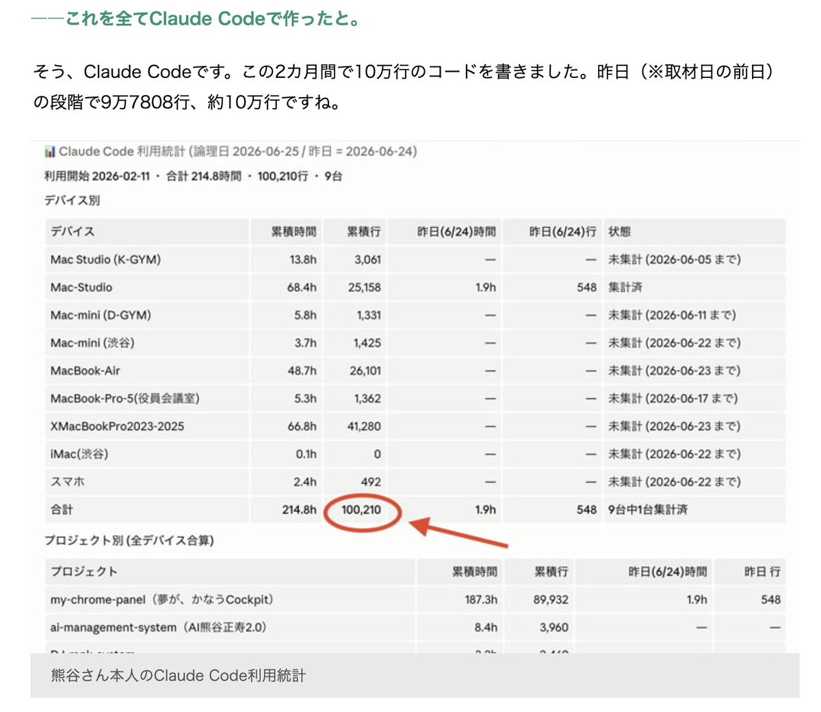Select the MacBook-Air device name
The image size is (821, 712).
[85, 371]
